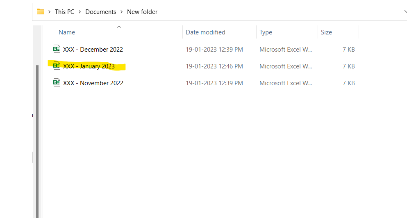The height and width of the screenshot is (218, 407).
Task: Open the address bar history dropdown arrow
Action: pyautogui.click(x=405, y=12)
